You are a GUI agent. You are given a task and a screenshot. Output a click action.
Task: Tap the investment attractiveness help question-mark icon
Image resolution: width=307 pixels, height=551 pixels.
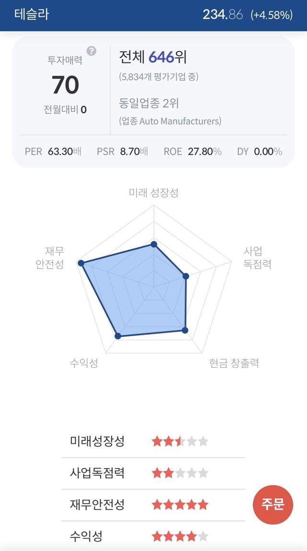tap(91, 51)
